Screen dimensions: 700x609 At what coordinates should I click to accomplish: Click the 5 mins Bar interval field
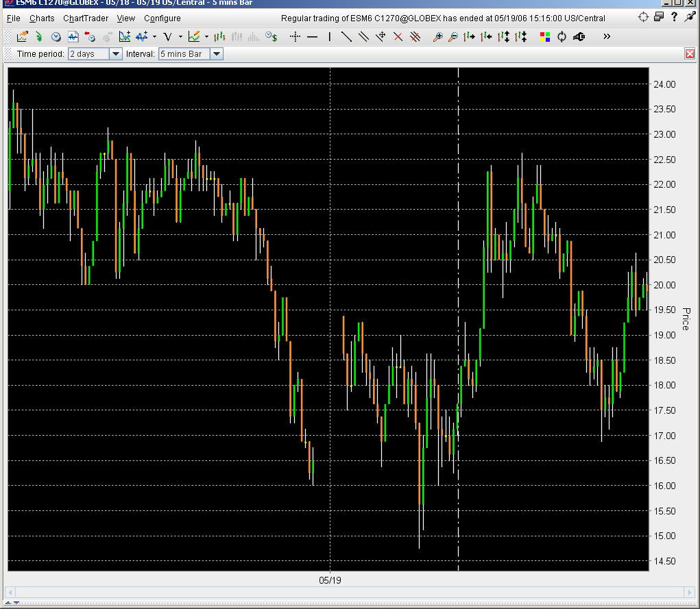click(185, 54)
